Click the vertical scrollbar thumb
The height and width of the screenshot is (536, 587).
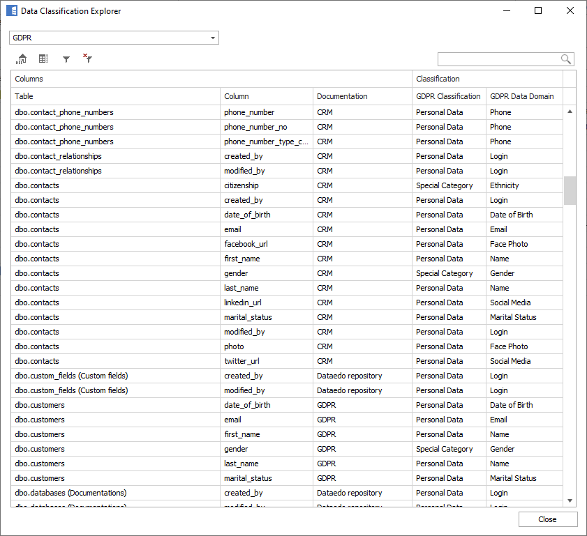(x=570, y=190)
